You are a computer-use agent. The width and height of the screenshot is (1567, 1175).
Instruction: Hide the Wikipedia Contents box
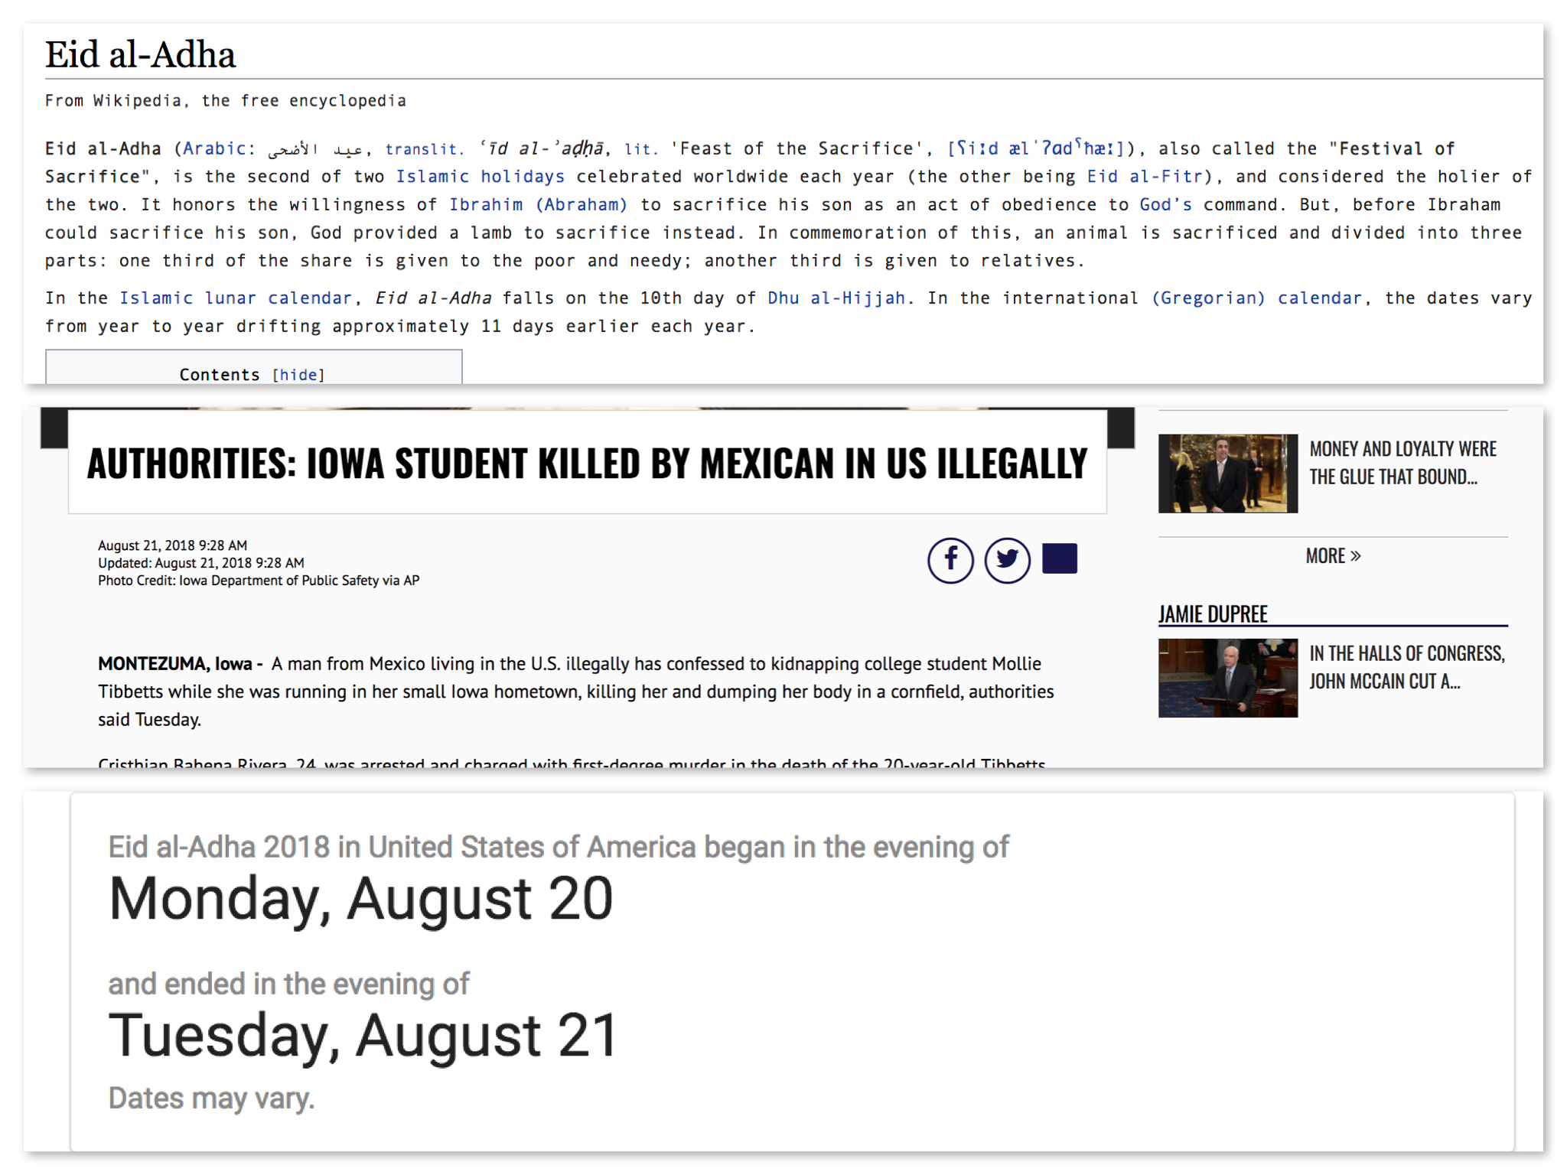coord(298,375)
